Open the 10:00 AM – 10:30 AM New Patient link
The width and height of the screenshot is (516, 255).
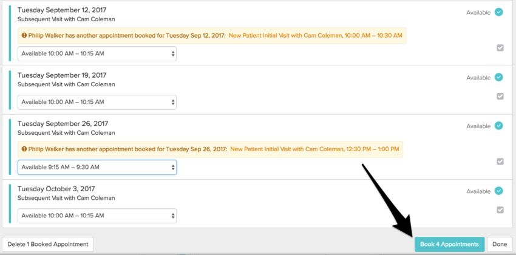coord(315,36)
